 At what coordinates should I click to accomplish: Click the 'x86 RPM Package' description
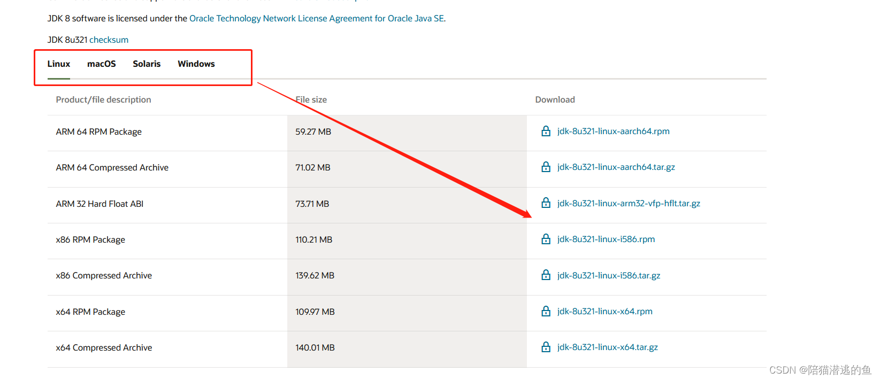(90, 239)
